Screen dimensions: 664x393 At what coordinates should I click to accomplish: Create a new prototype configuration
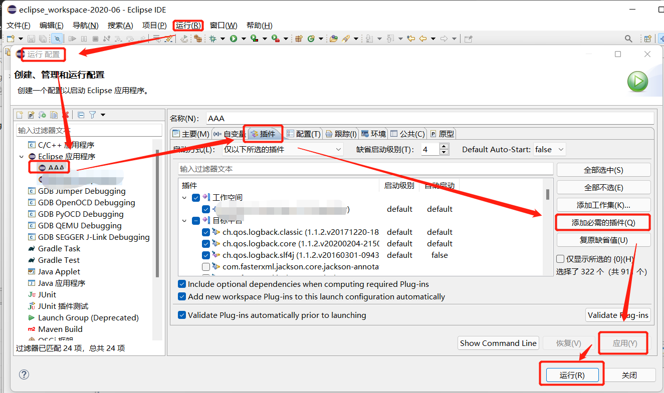click(31, 115)
